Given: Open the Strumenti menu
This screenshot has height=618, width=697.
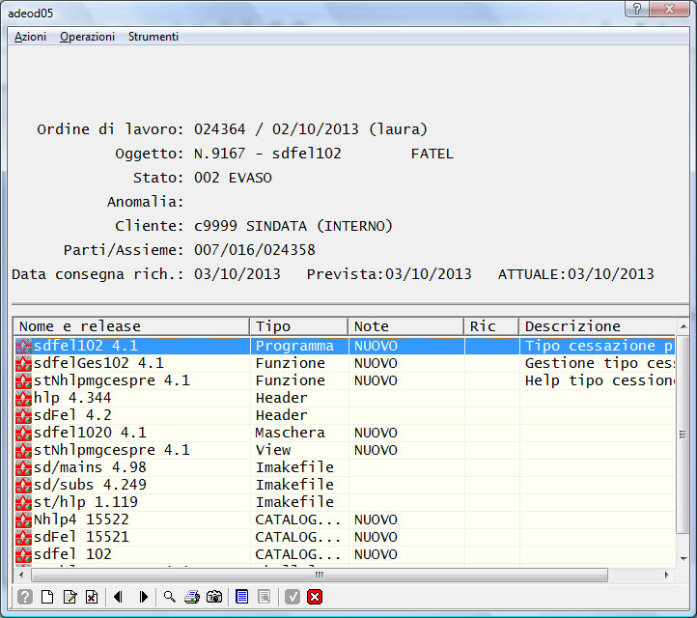Looking at the screenshot, I should pyautogui.click(x=153, y=37).
